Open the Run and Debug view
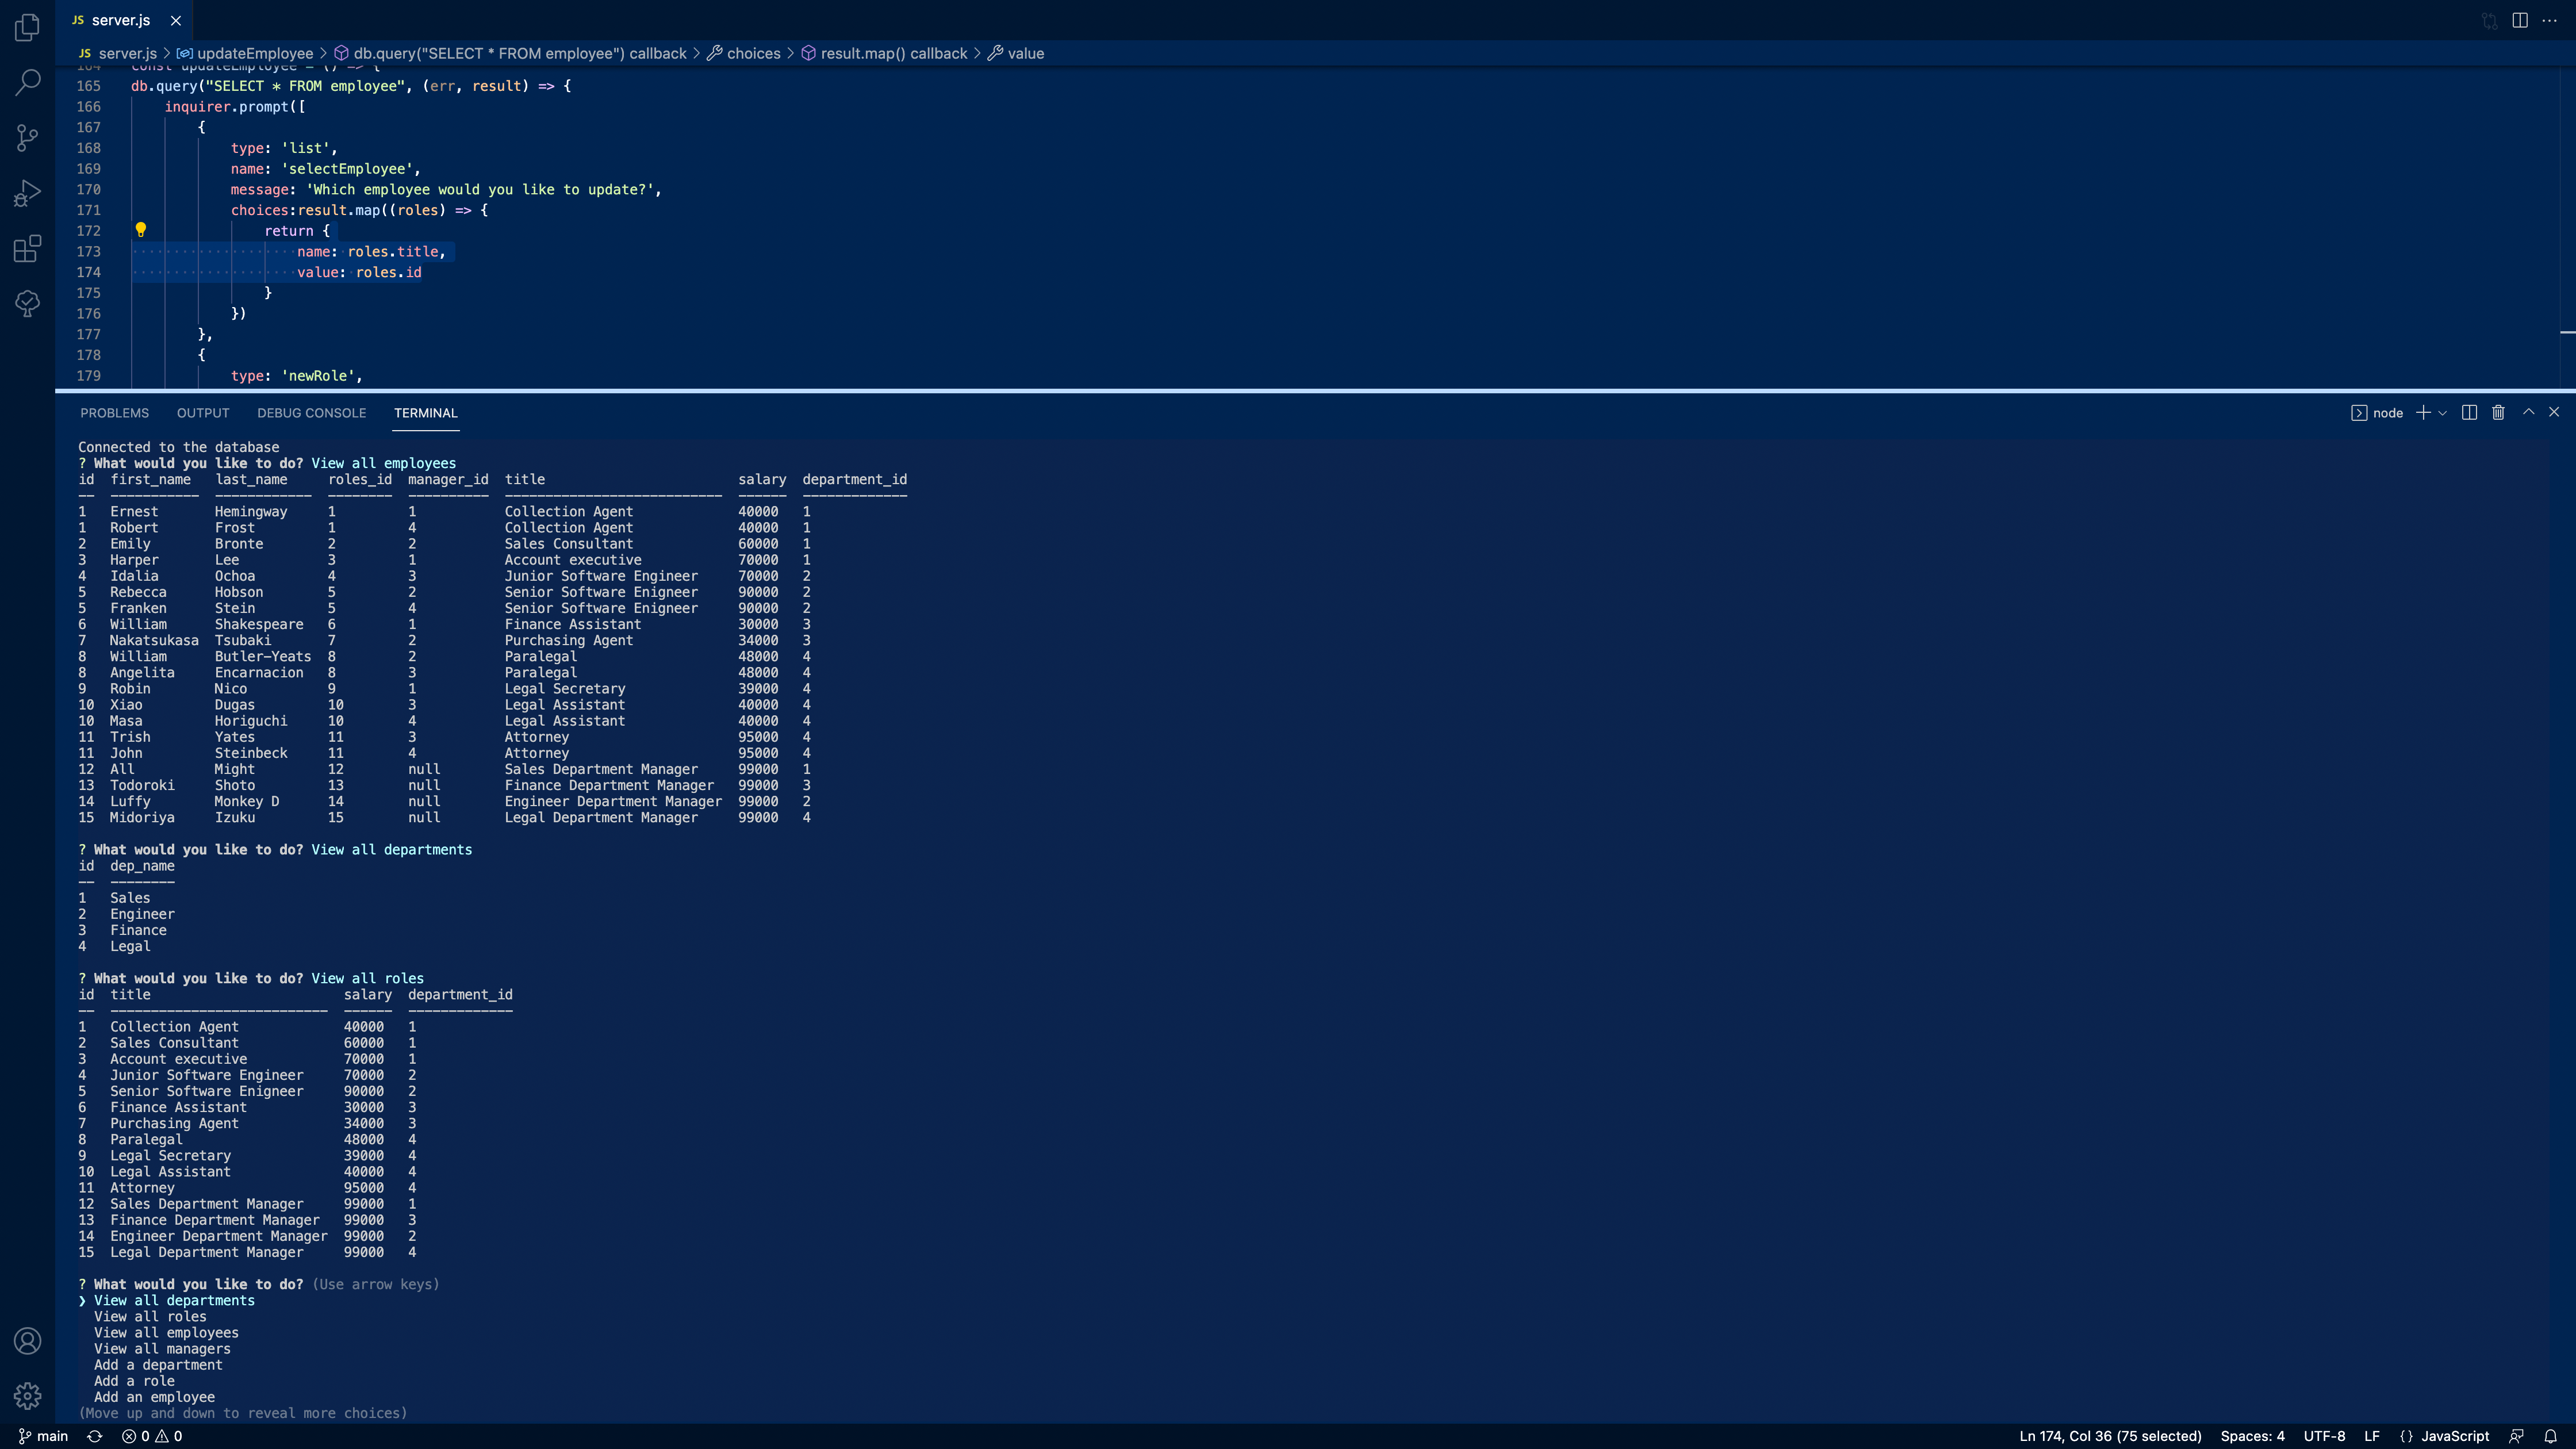 tap(27, 193)
